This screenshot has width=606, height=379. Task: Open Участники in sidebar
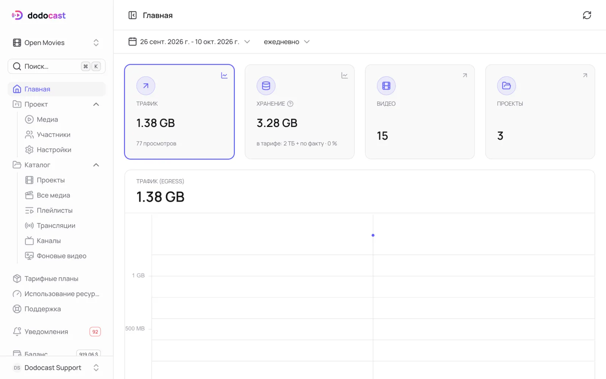(62, 135)
